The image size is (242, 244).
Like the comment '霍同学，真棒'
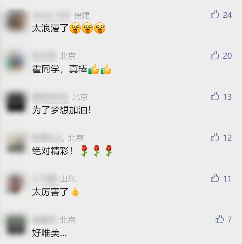tap(215, 55)
